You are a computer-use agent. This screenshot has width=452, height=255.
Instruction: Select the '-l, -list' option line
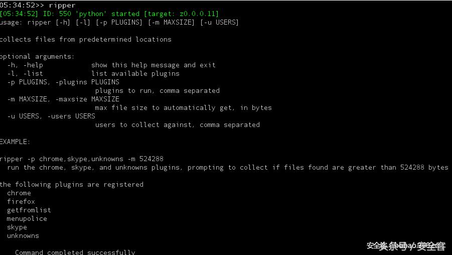(25, 73)
